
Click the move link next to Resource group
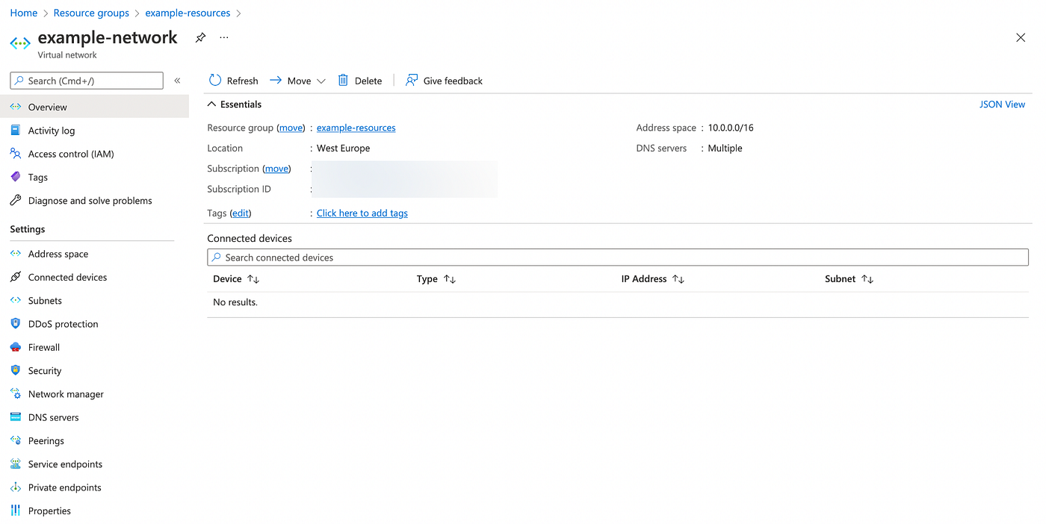[x=291, y=128]
